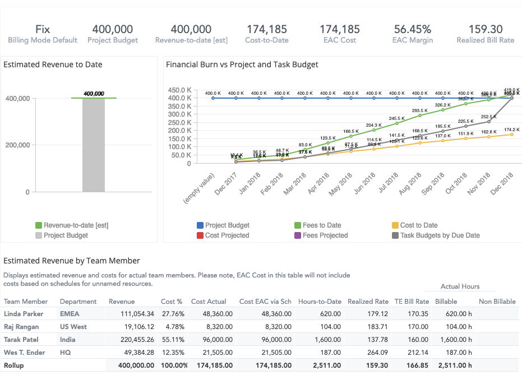Click the EMEA department link
Image resolution: width=522 pixels, height=375 pixels.
(x=70, y=314)
